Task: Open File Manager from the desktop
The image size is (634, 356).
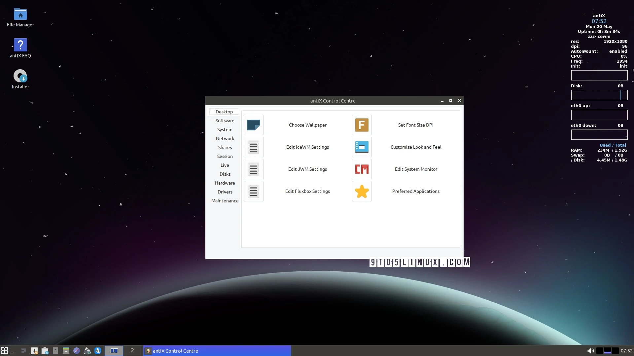Action: (x=20, y=14)
